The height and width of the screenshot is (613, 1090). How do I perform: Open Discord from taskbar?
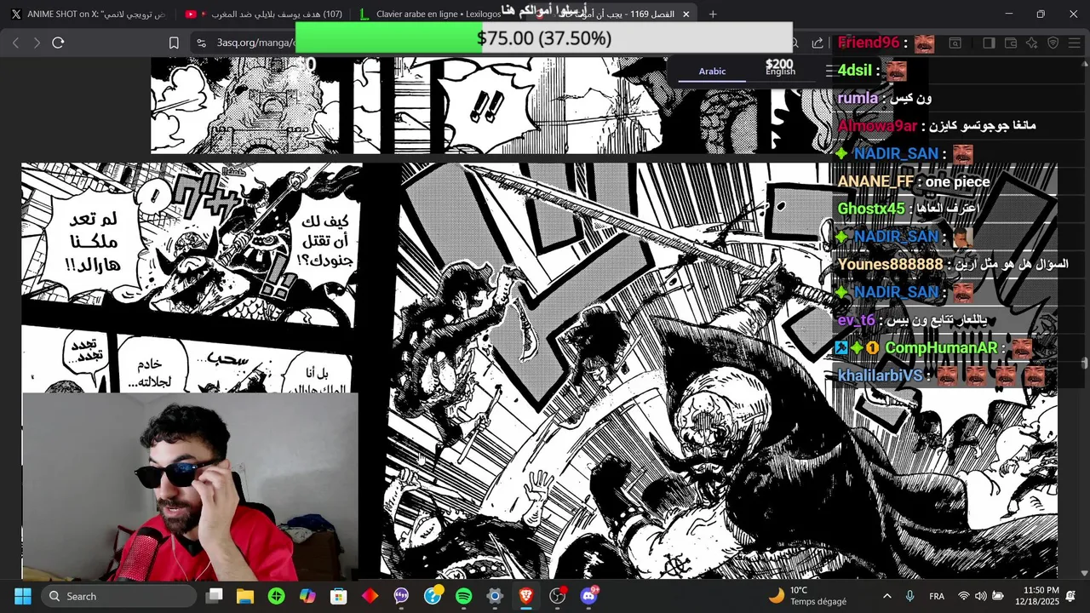click(x=588, y=596)
